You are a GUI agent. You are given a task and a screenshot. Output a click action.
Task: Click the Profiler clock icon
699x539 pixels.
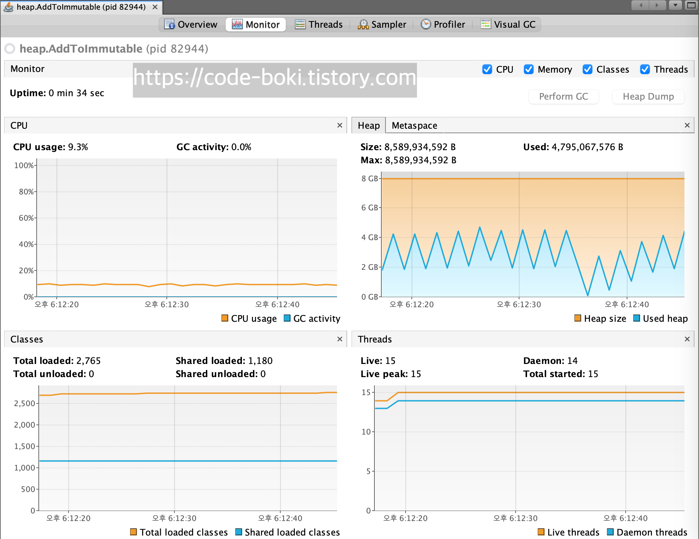click(x=426, y=24)
